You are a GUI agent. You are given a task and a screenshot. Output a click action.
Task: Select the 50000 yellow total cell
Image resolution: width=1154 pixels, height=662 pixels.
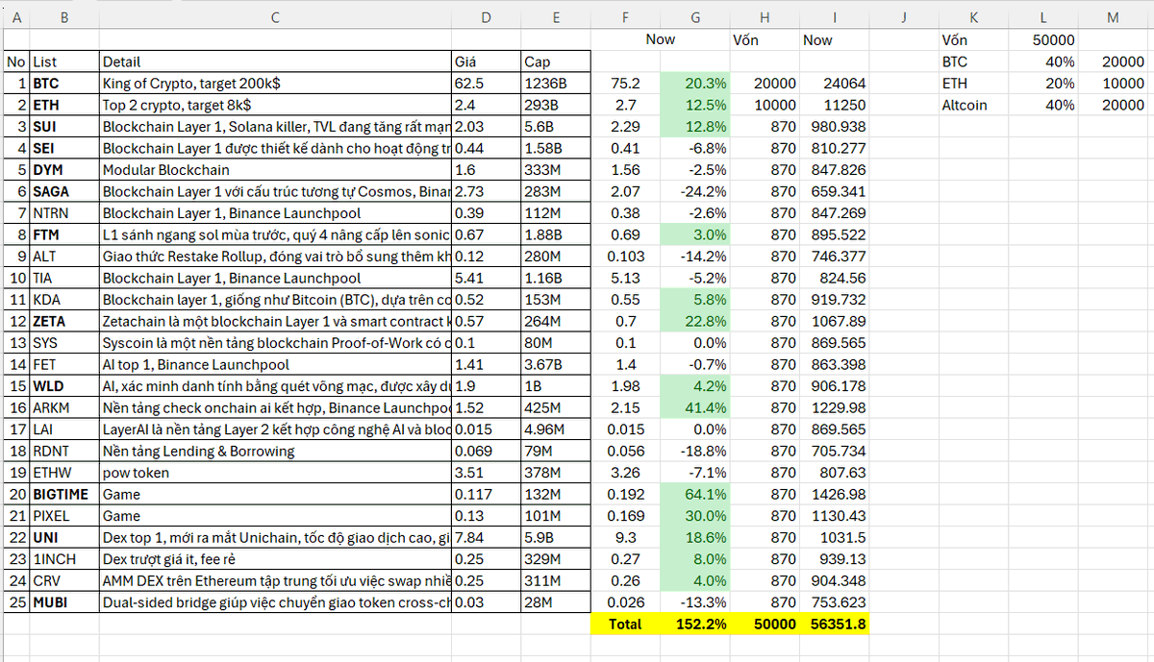[765, 624]
